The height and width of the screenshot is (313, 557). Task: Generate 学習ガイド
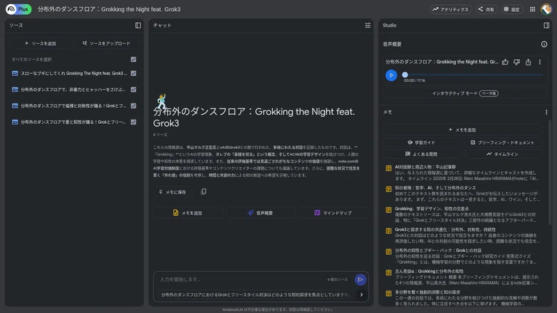[x=422, y=143]
